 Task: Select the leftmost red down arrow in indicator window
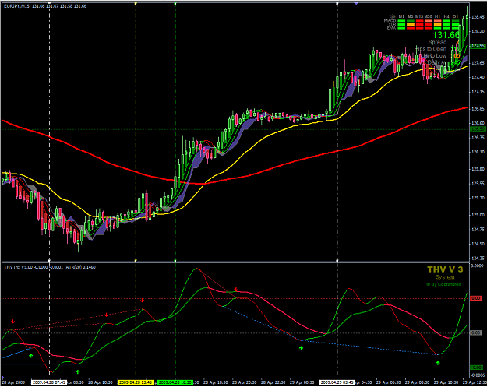(x=12, y=322)
